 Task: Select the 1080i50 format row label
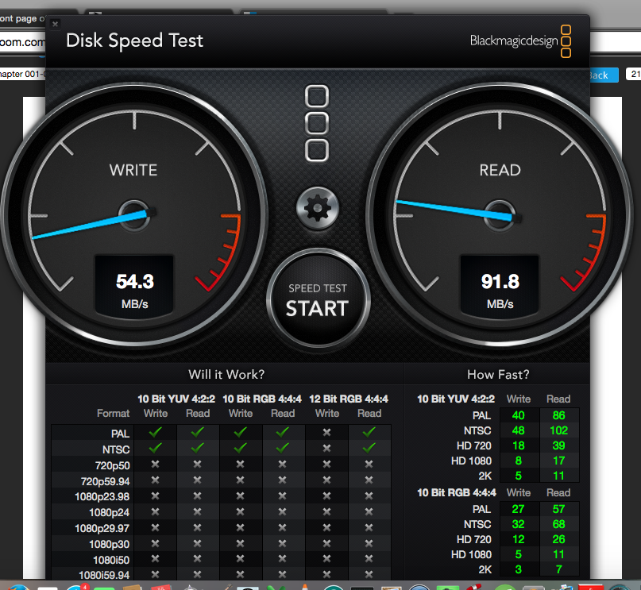coord(111,560)
